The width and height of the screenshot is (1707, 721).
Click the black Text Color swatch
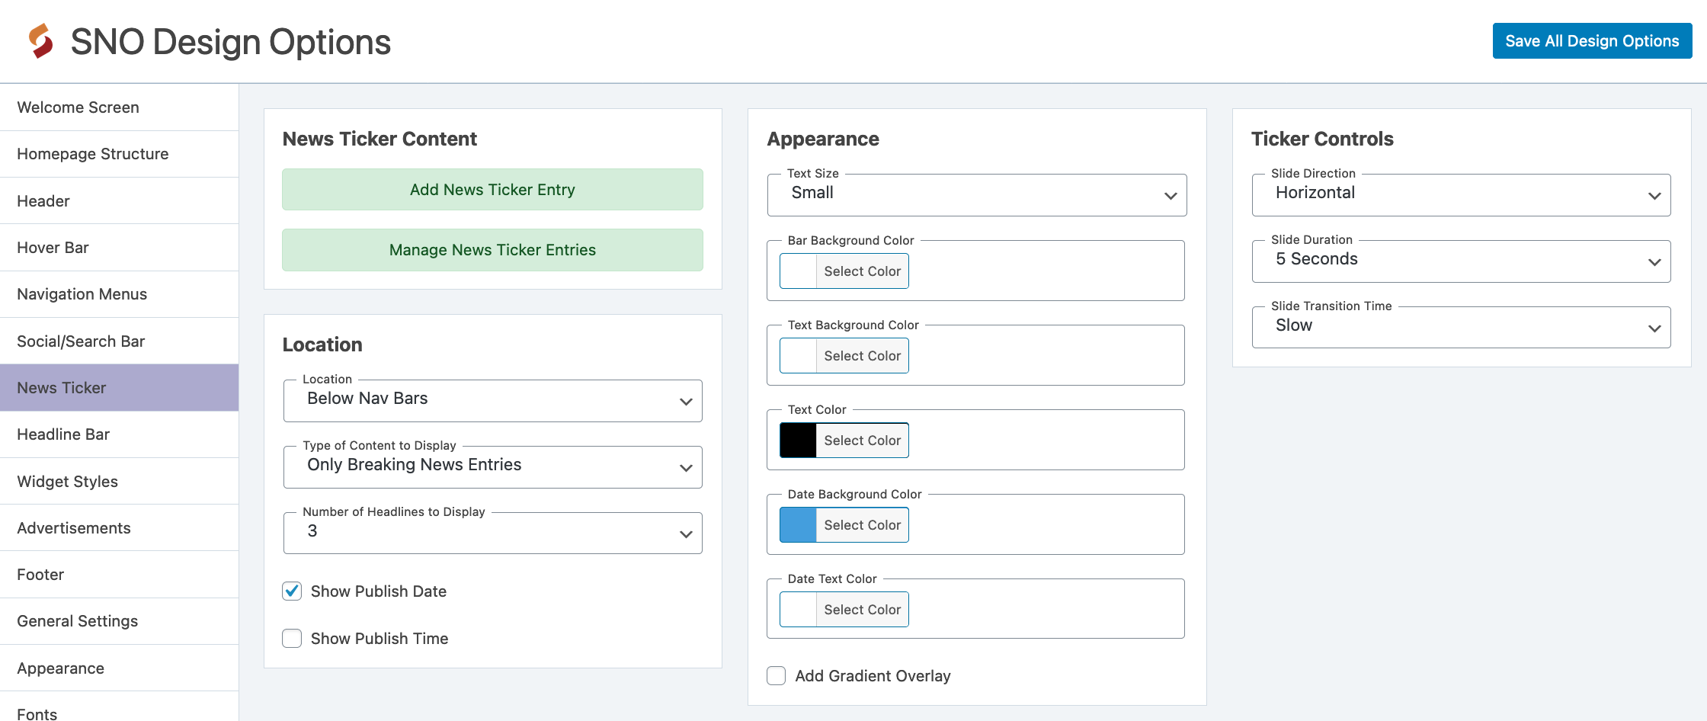[x=798, y=441]
